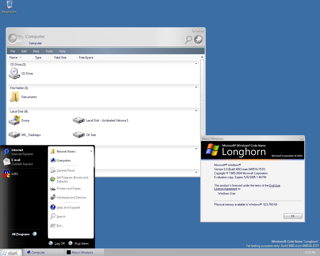Collapse the File Folder (1) group
Screen dimensions: 320x256
[196, 87]
